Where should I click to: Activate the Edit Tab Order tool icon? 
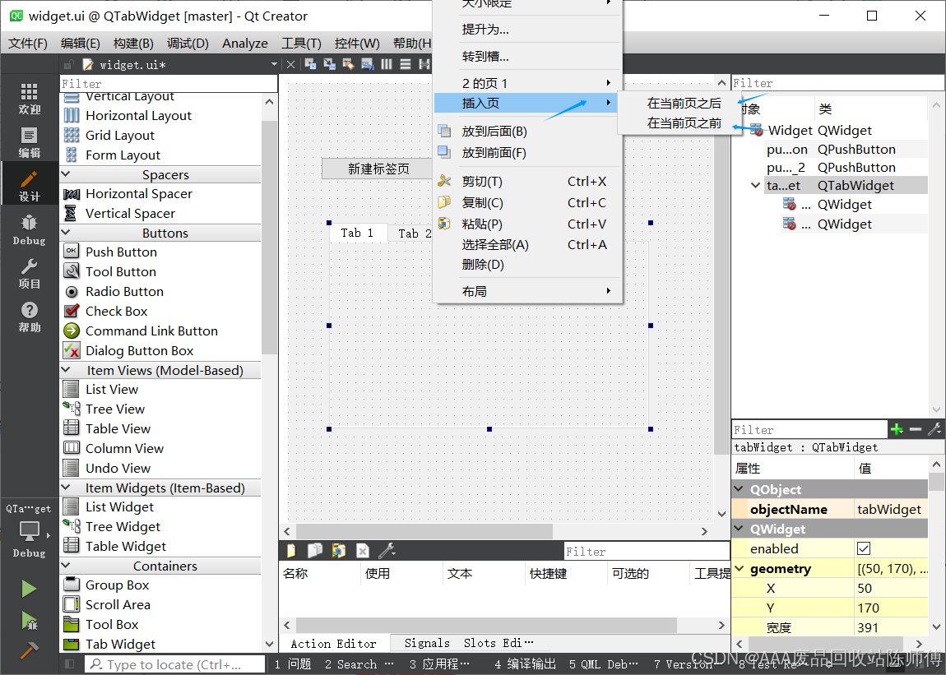367,63
